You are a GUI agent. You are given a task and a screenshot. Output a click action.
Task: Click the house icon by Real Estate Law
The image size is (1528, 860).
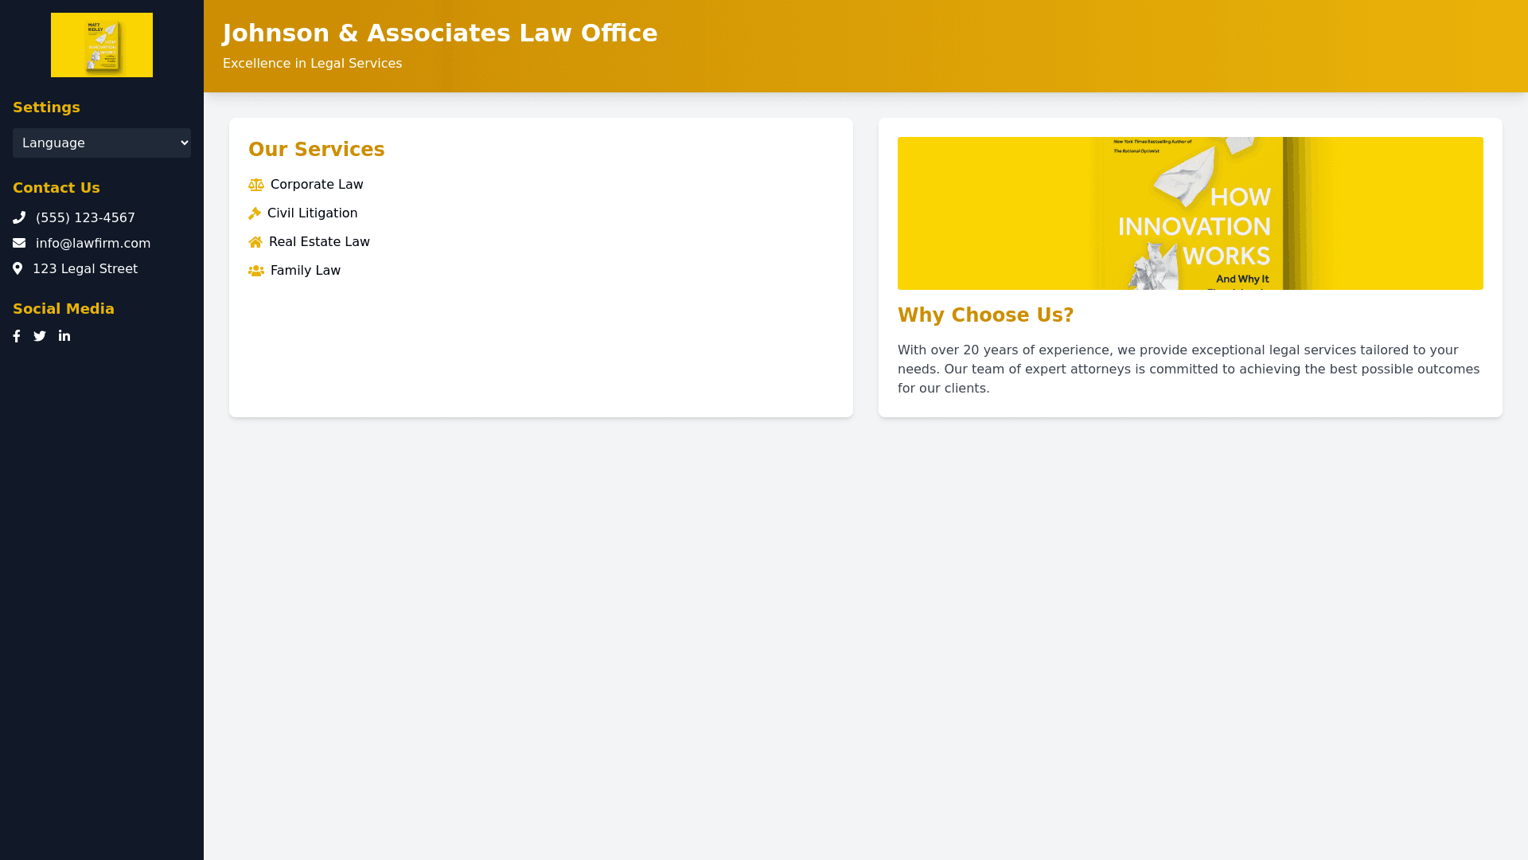coord(255,242)
